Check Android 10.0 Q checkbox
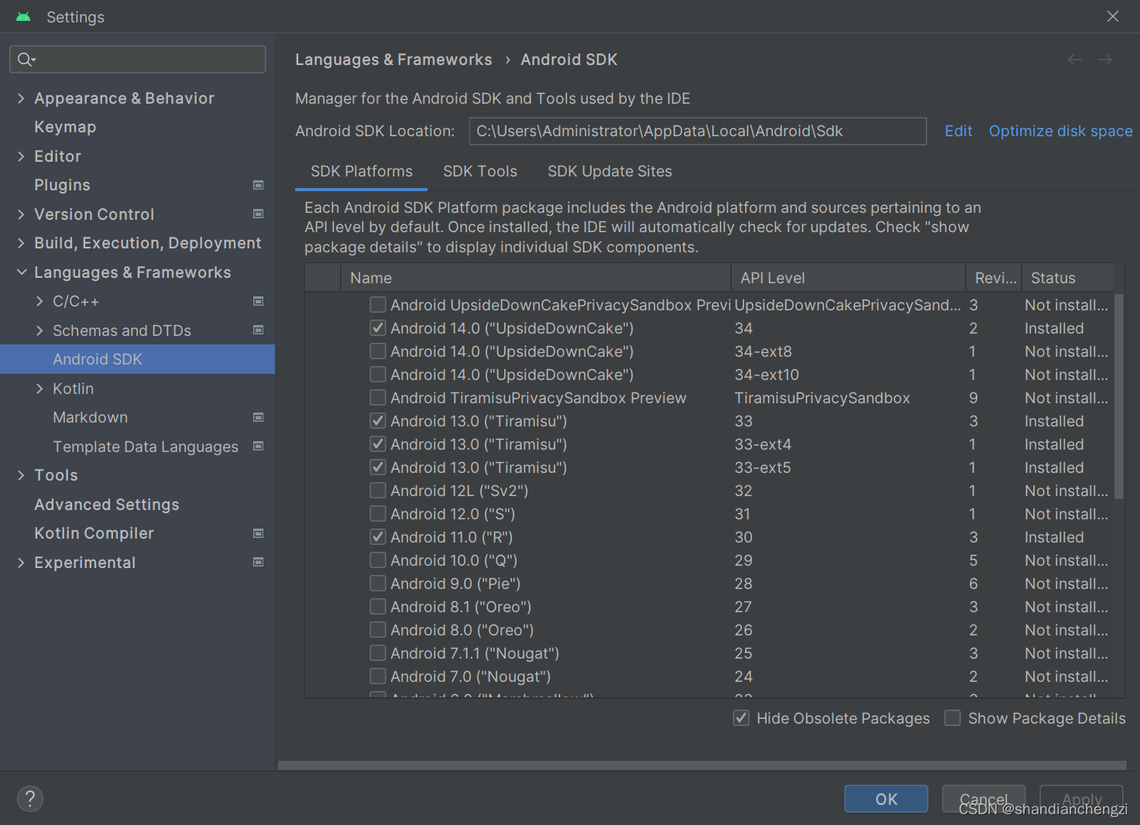Screen dimensions: 1140x825 coord(378,560)
